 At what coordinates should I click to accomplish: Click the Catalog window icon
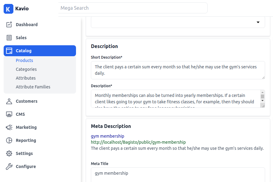pyautogui.click(x=9, y=51)
